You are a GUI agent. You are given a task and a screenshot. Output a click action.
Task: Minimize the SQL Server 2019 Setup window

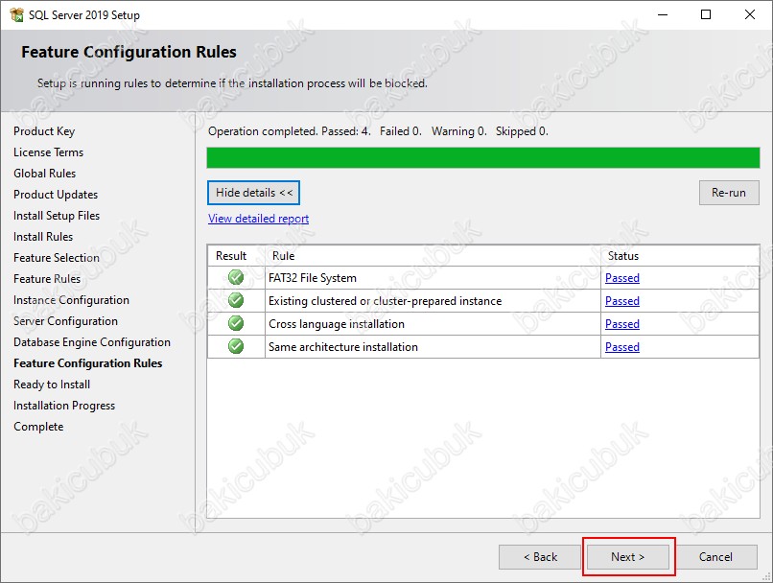click(663, 14)
